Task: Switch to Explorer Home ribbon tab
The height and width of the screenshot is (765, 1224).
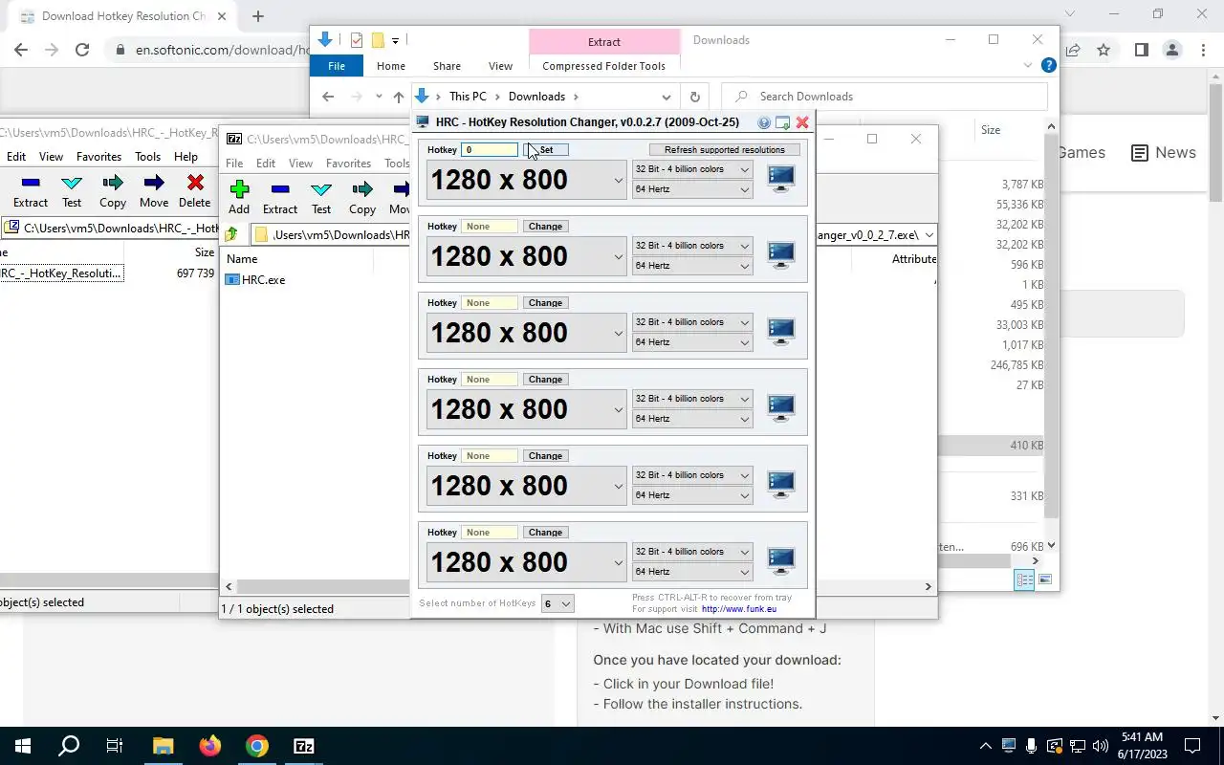Action: (x=390, y=66)
